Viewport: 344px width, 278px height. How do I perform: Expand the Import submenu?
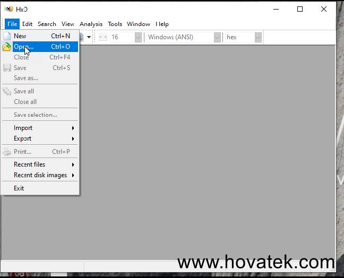click(x=40, y=128)
